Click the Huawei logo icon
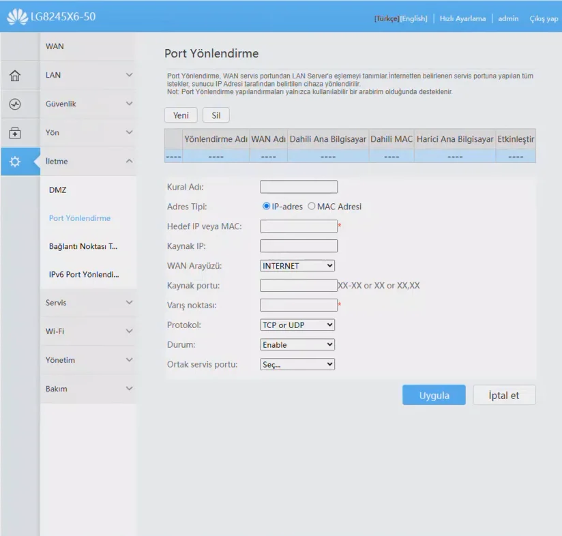Image resolution: width=562 pixels, height=536 pixels. click(17, 16)
